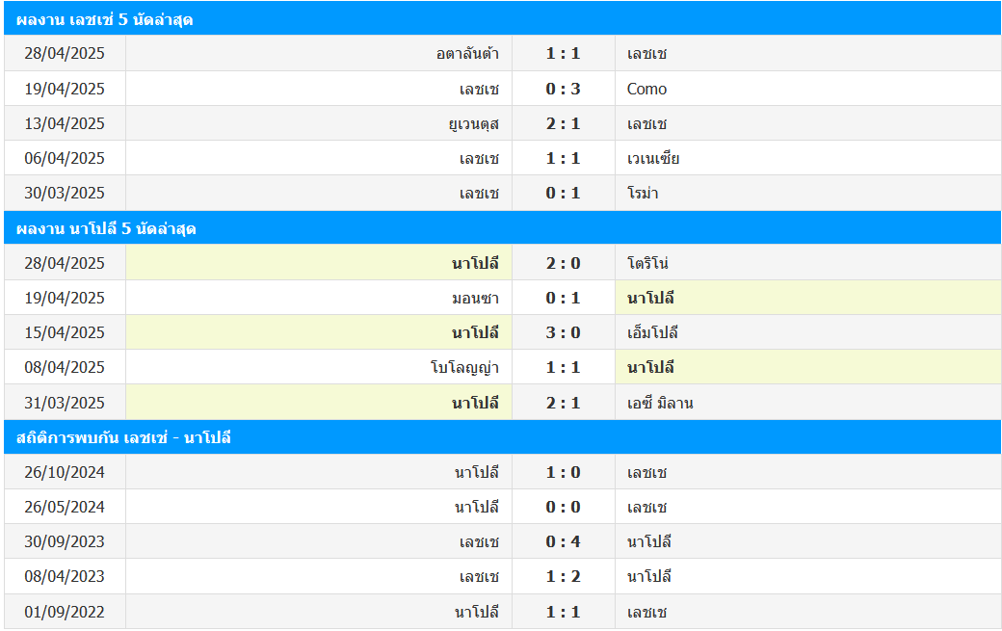The height and width of the screenshot is (631, 1002).
Task: Click score 2 : 1 in ยูเวนตุส row
Action: click(563, 124)
